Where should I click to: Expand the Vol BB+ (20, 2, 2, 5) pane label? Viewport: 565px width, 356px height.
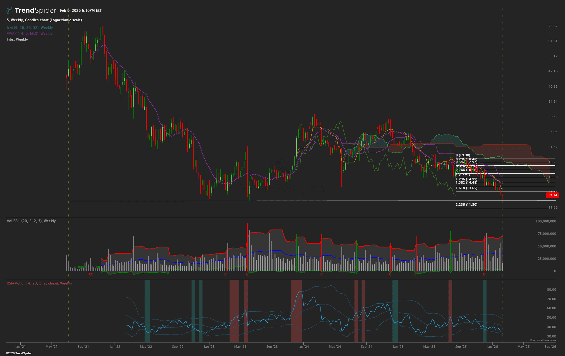click(x=31, y=221)
